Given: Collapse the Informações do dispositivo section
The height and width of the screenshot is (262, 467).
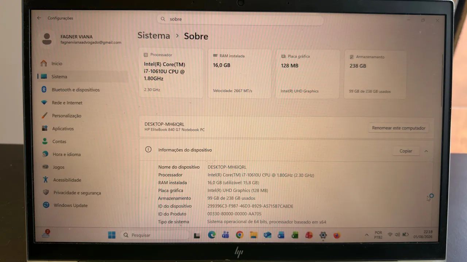Looking at the screenshot, I should click(426, 151).
